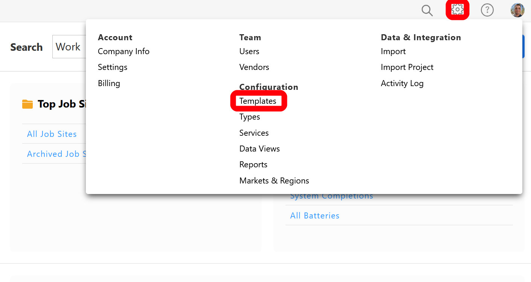The image size is (531, 282).
Task: Open Users under Team
Action: [x=249, y=52]
